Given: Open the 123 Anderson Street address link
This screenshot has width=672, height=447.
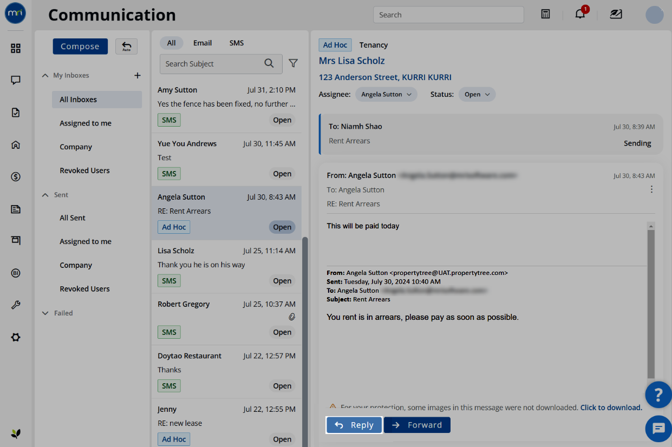Looking at the screenshot, I should 385,77.
